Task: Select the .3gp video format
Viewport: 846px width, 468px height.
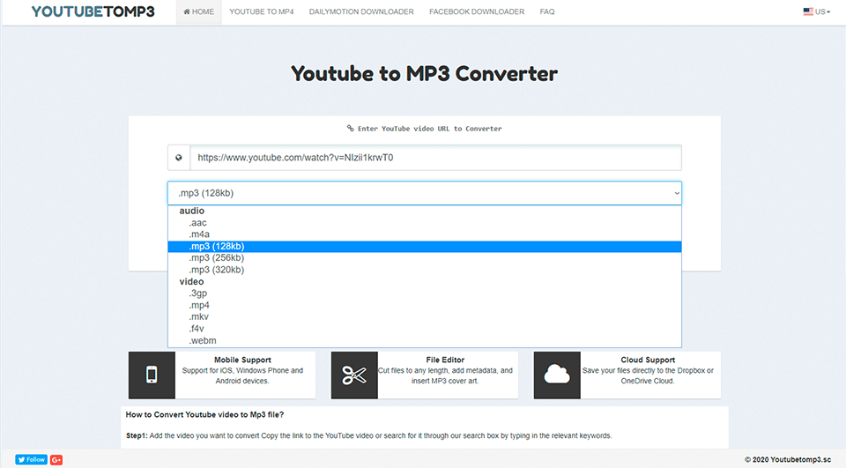Action: pos(425,293)
